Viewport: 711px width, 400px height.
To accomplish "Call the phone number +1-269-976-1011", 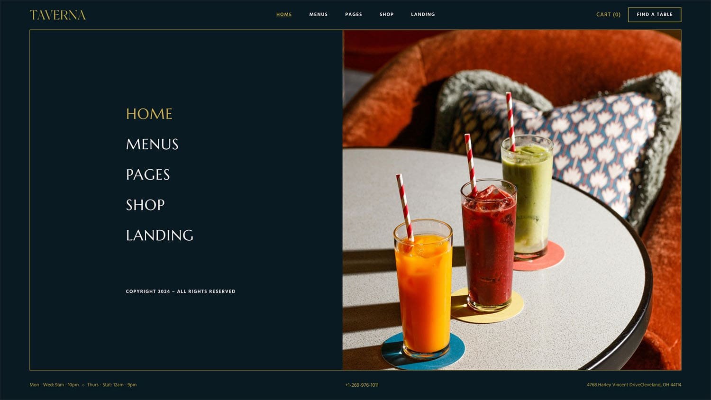I will tap(362, 385).
